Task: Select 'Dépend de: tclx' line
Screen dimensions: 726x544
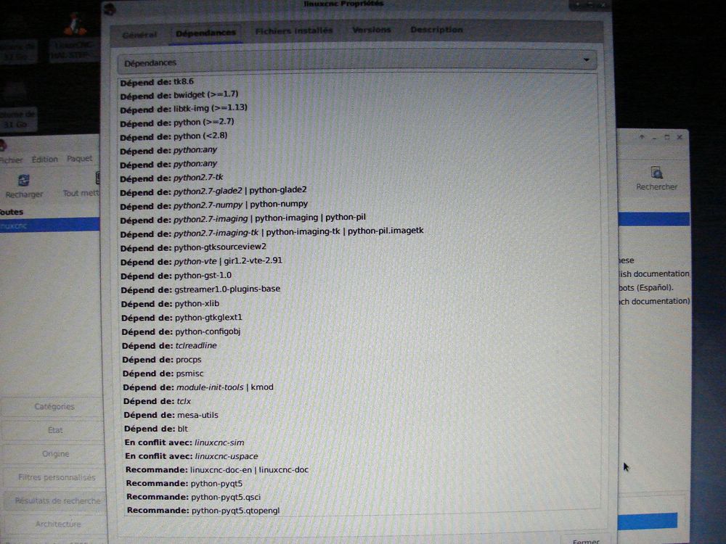Action: (158, 401)
